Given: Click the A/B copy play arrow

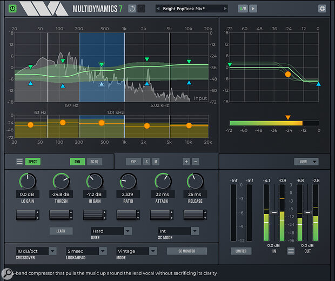Looking at the screenshot, I should click(x=253, y=9).
